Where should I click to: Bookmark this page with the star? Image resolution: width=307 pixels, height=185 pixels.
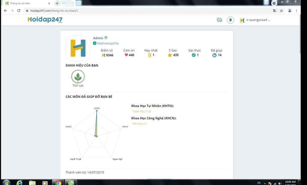(281, 10)
